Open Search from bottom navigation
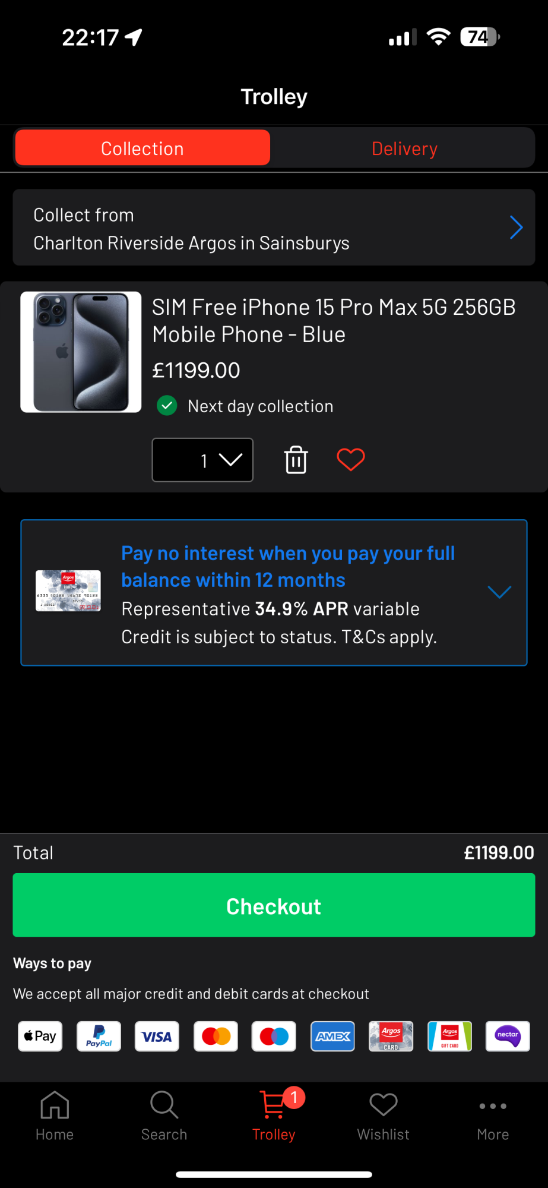The height and width of the screenshot is (1188, 548). pyautogui.click(x=164, y=1116)
